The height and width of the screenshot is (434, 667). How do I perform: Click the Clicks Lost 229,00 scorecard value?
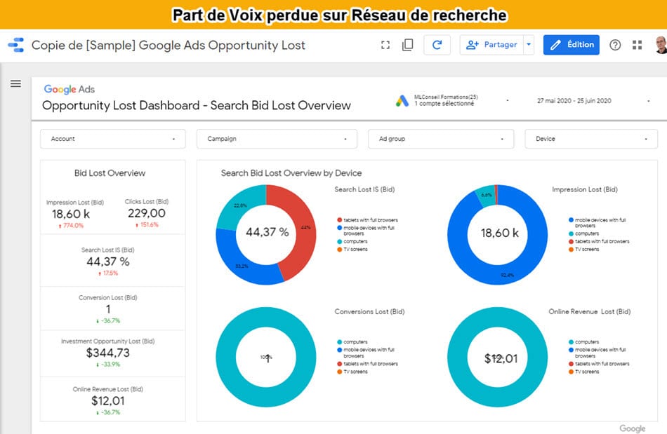pos(147,213)
